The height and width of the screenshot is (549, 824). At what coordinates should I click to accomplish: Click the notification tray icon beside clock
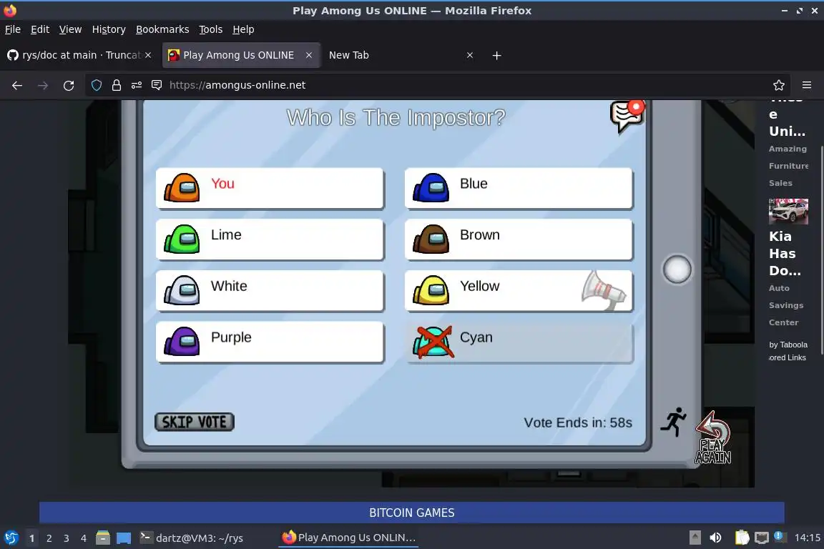[780, 536]
